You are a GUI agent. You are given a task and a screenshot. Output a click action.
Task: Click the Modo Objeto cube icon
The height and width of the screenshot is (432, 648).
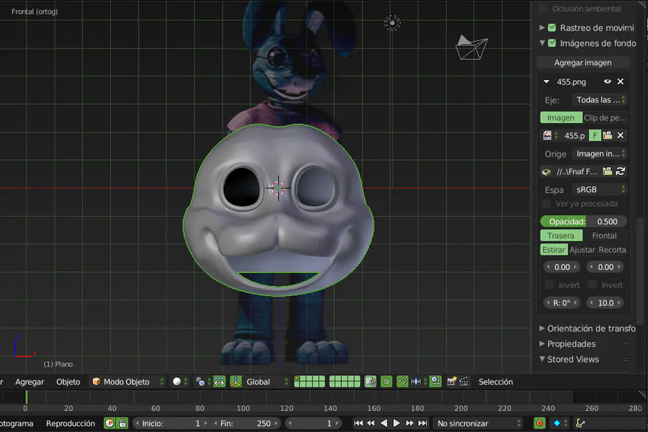[x=96, y=381]
